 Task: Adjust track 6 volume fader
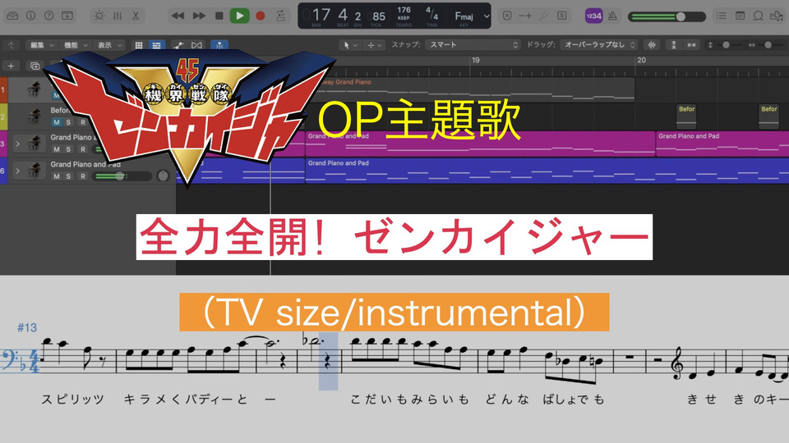(x=122, y=176)
